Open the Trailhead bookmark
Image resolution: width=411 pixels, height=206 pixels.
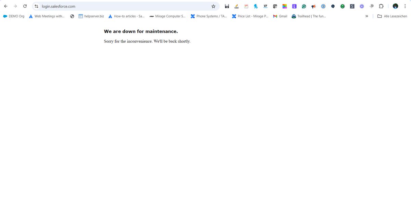(x=309, y=16)
